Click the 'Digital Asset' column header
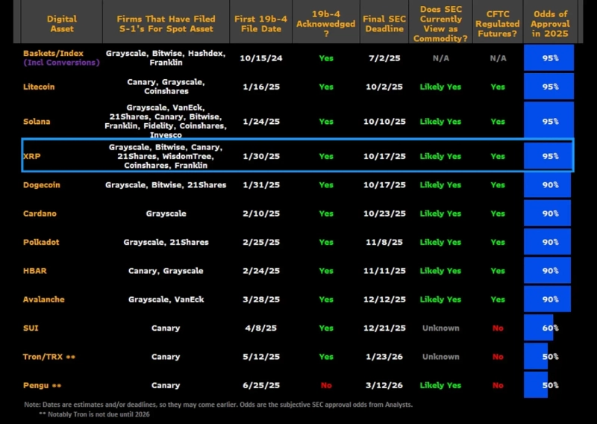Viewport: 597px width, 424px height. (x=61, y=24)
